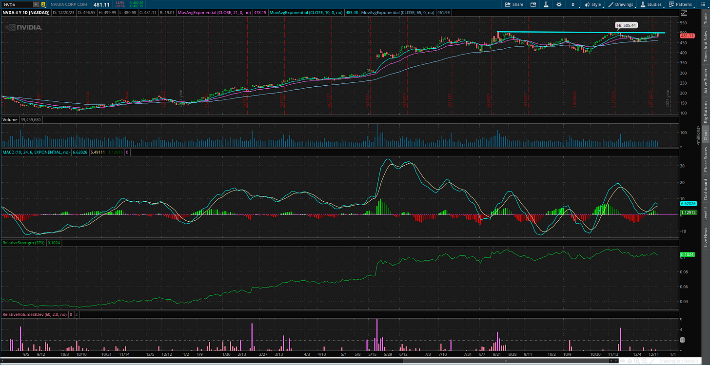The image size is (710, 365).
Task: Click the NVIDIA CORP COM company name
Action: [69, 4]
